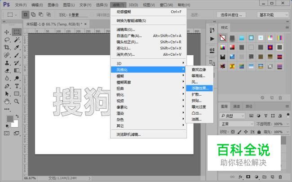Viewport: 292px width, 182px height.
Task: Select the Zoom tool
Action: click(x=17, y=102)
